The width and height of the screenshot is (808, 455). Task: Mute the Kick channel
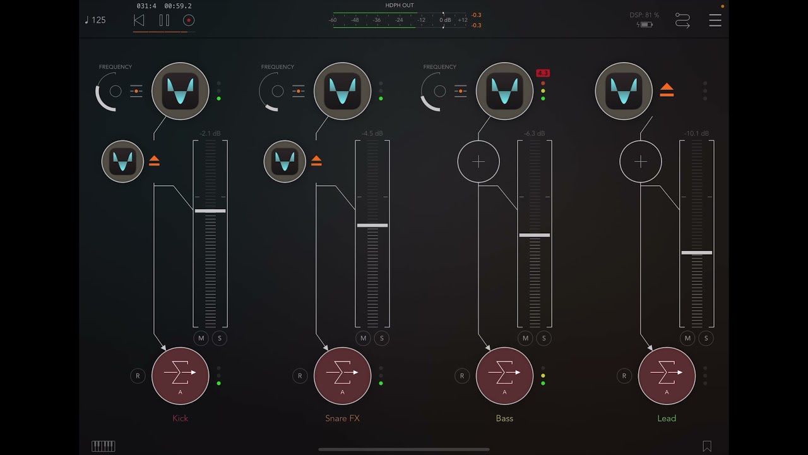click(x=201, y=338)
